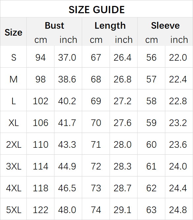Click the SIZE GUIDE title
193x220 pixels.
pos(97,10)
